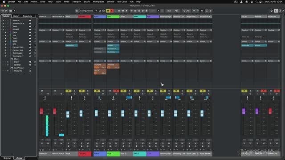Image resolution: width=285 pixels, height=160 pixels.
Task: Click the macOS Spotlight search icon in menu bar
Action: point(256,2)
